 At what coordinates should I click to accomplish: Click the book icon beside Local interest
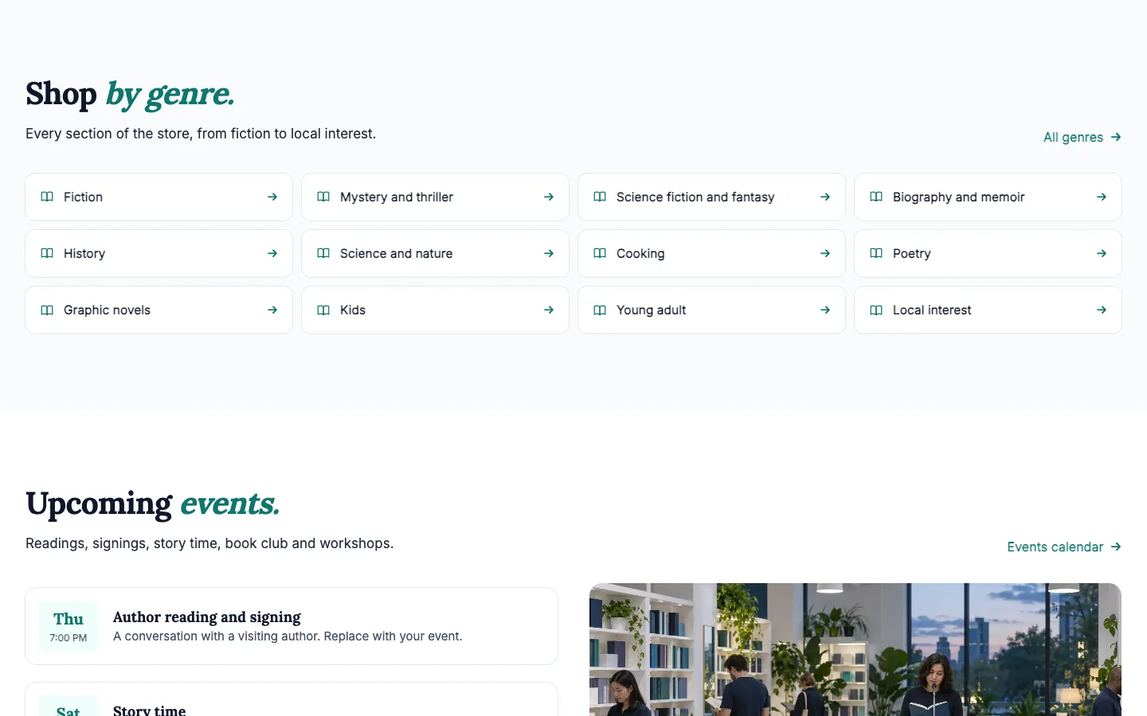pos(876,309)
